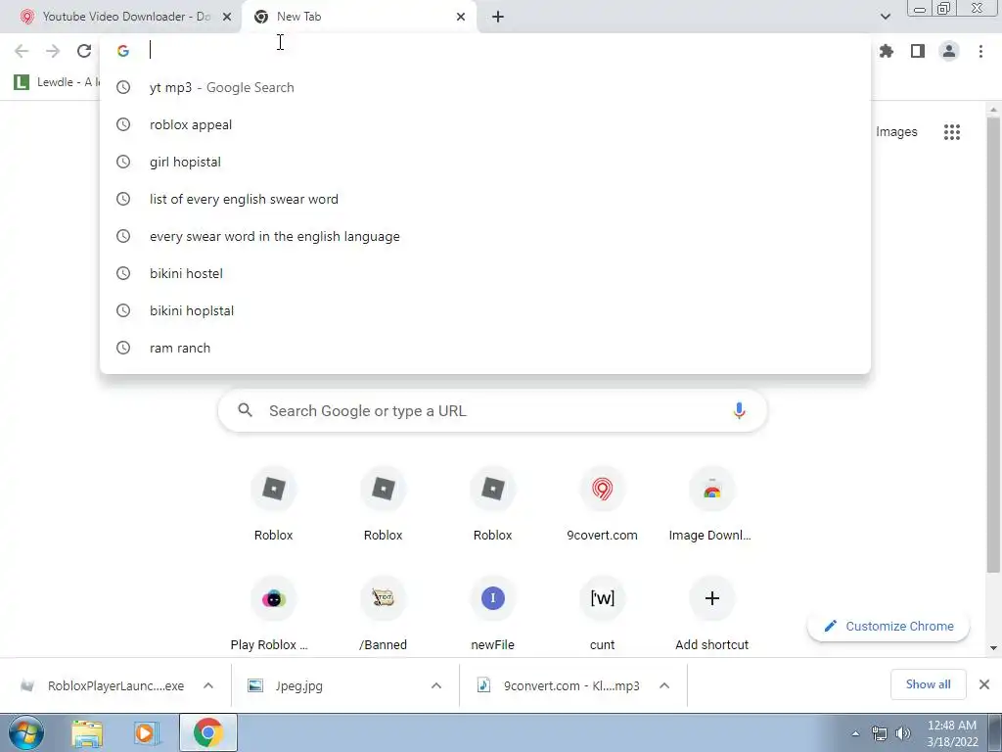Open the 9convert.com mp3 download
The image size is (1002, 752).
561,685
